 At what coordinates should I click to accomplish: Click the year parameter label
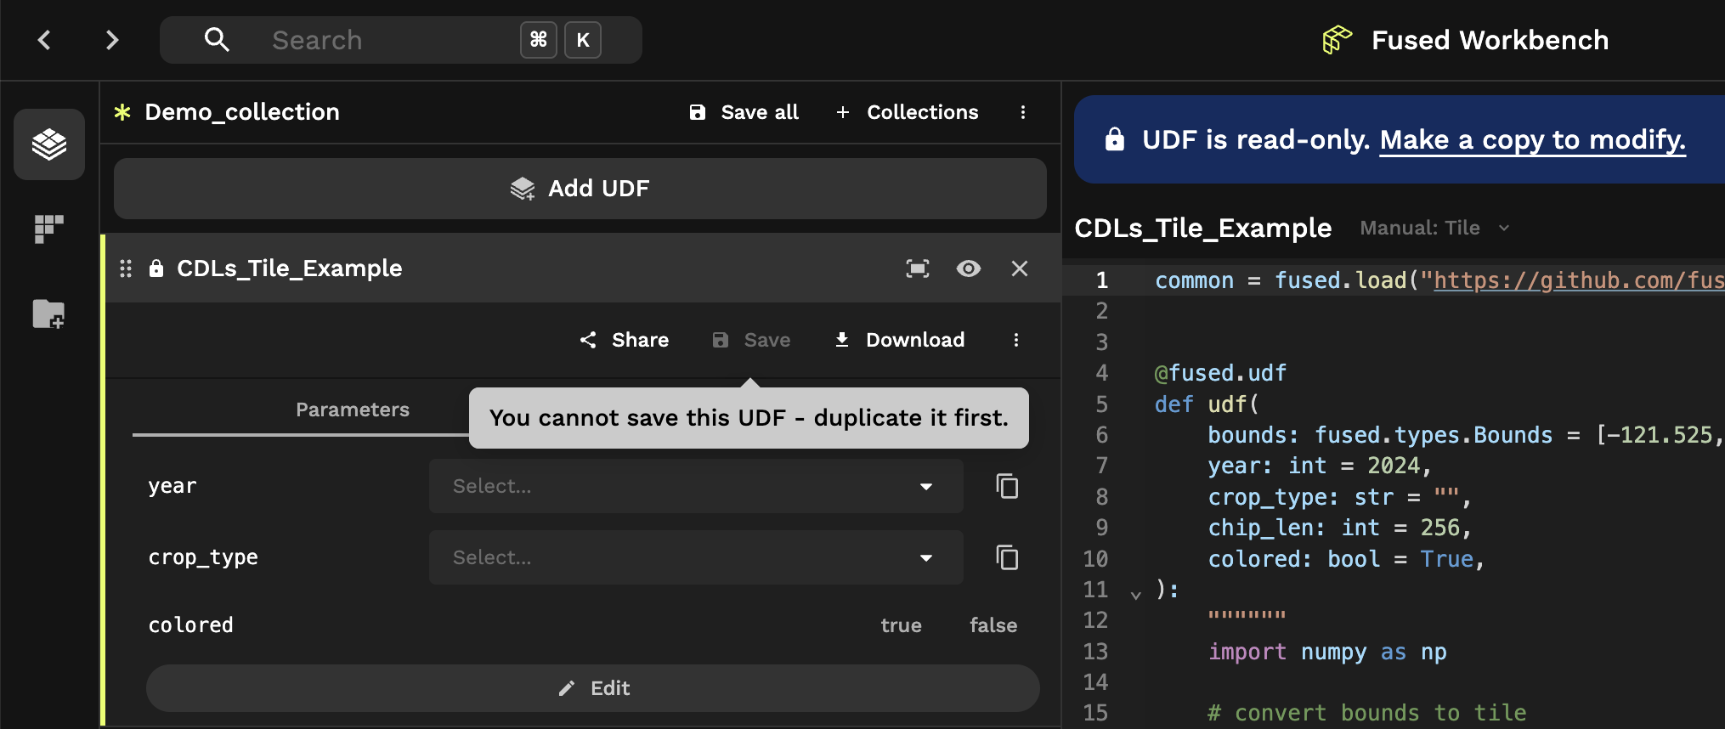[172, 486]
